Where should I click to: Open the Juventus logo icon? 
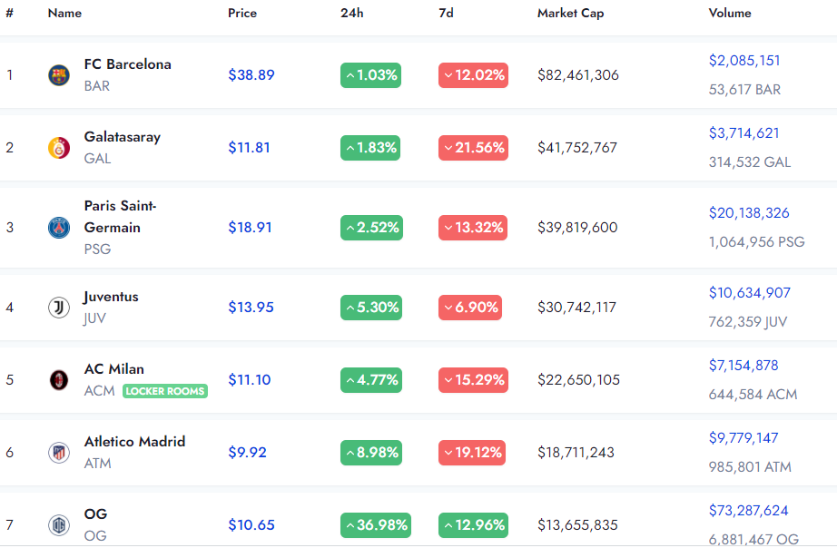click(x=59, y=308)
